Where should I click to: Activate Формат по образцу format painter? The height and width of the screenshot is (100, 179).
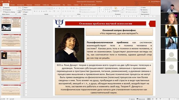[9, 12]
